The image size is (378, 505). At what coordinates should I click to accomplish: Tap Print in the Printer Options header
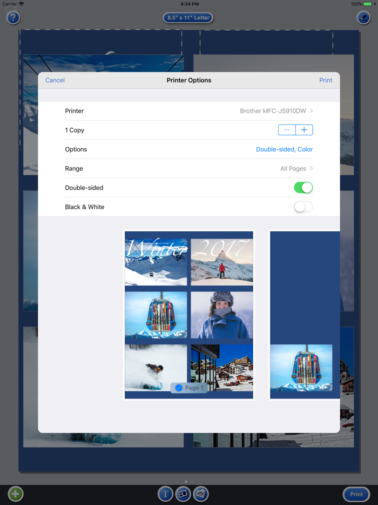[x=326, y=80]
